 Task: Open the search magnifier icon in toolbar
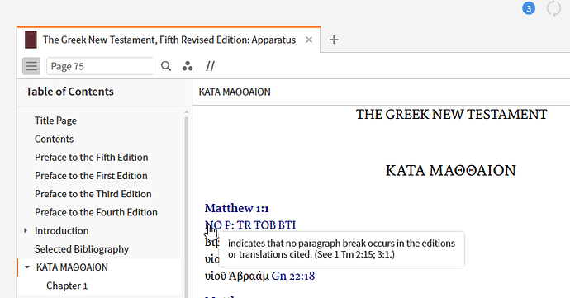pyautogui.click(x=166, y=66)
